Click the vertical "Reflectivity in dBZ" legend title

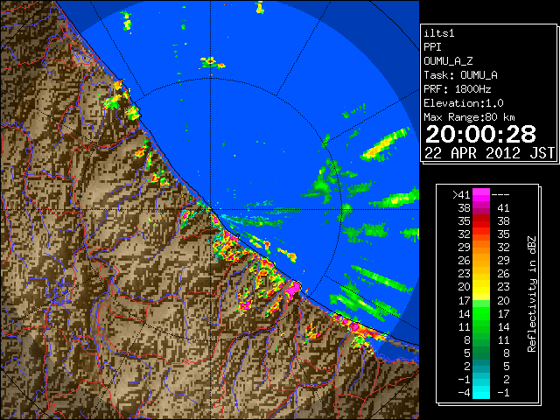532,294
